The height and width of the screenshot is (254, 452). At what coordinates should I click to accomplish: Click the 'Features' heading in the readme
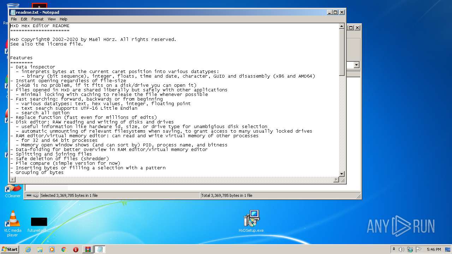pyautogui.click(x=21, y=58)
